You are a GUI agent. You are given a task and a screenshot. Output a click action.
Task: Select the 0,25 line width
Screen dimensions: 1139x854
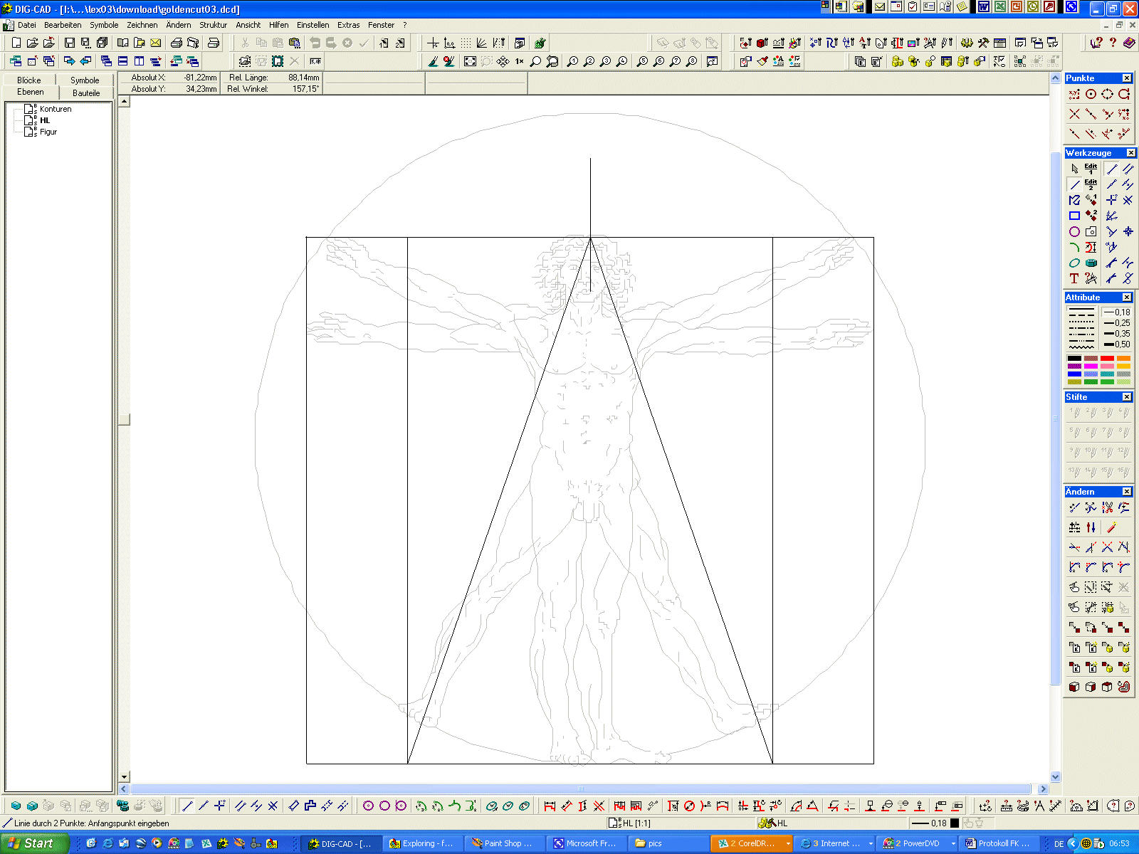(x=1117, y=323)
